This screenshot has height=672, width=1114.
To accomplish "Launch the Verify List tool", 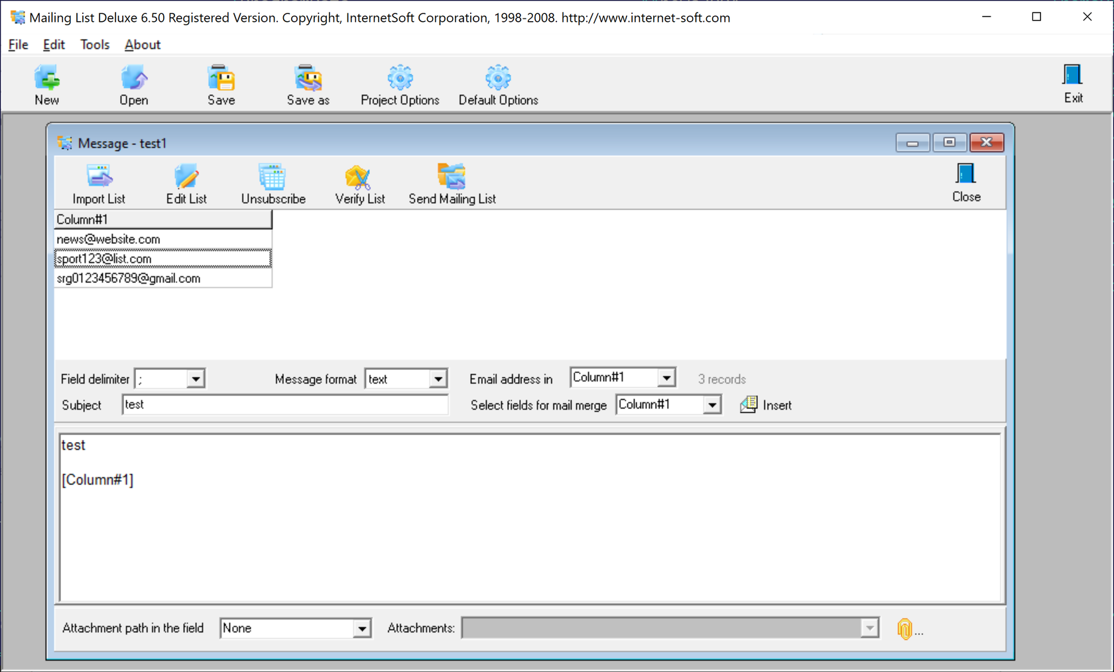I will coord(360,183).
